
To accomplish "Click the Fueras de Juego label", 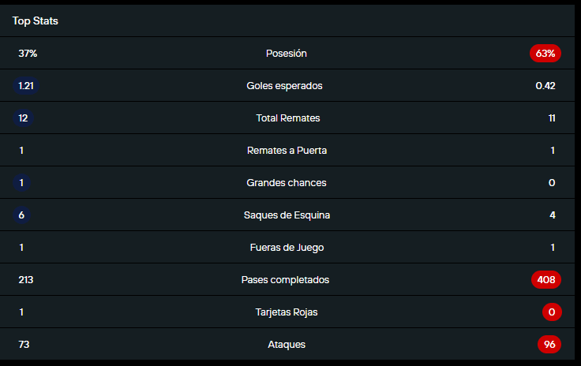I will tap(287, 248).
